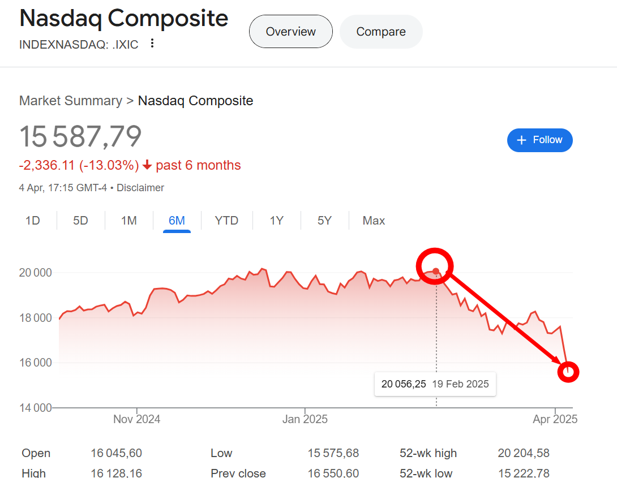Select the Overview tab

(x=291, y=32)
